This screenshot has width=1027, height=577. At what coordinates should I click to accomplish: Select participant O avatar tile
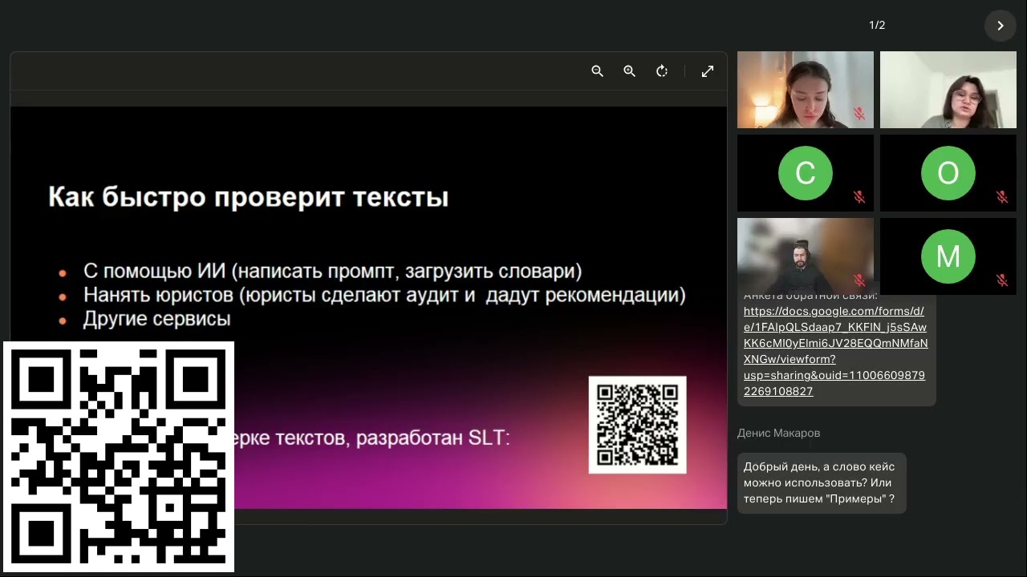click(948, 173)
